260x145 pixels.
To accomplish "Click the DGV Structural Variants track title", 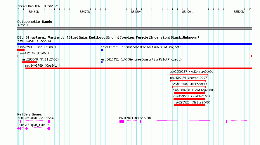I will [x=108, y=37].
